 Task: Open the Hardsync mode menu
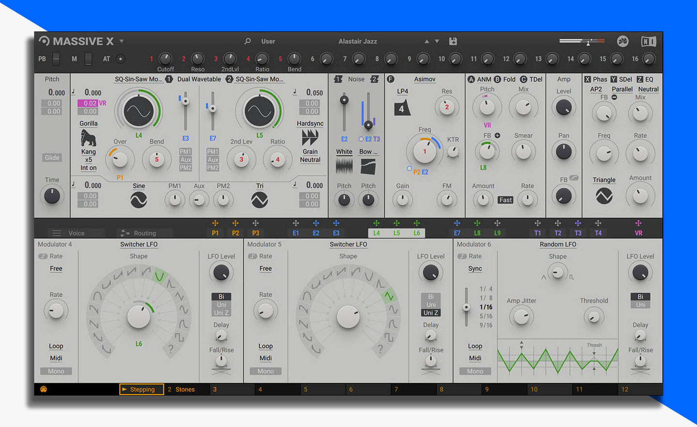(310, 123)
